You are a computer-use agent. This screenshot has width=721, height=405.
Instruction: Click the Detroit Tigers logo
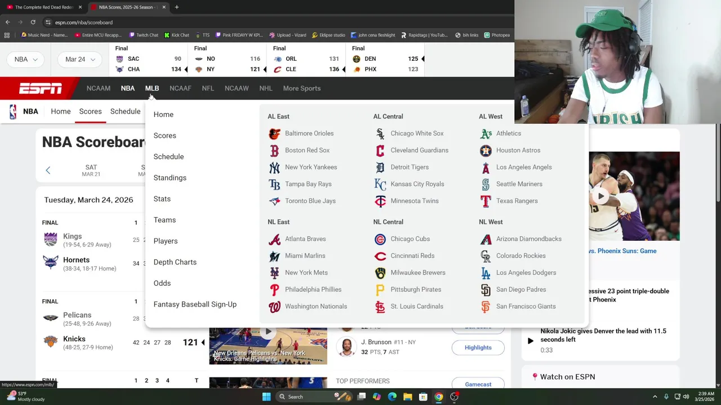[380, 167]
